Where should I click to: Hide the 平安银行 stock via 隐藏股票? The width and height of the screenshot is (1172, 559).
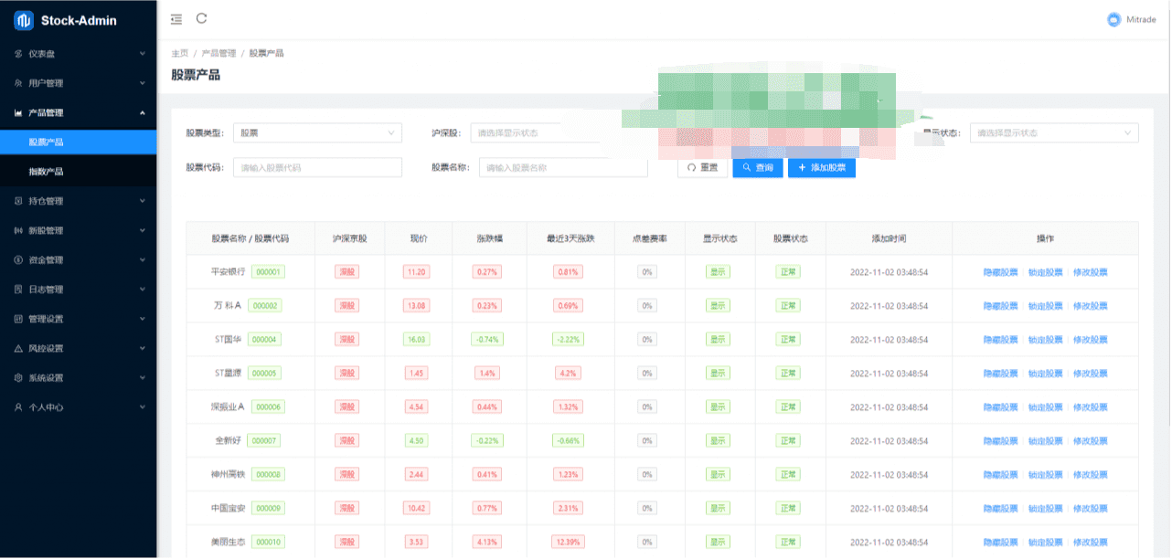point(1000,272)
